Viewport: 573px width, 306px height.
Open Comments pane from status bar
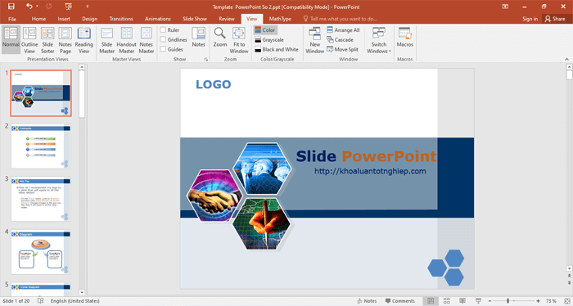[x=399, y=301]
